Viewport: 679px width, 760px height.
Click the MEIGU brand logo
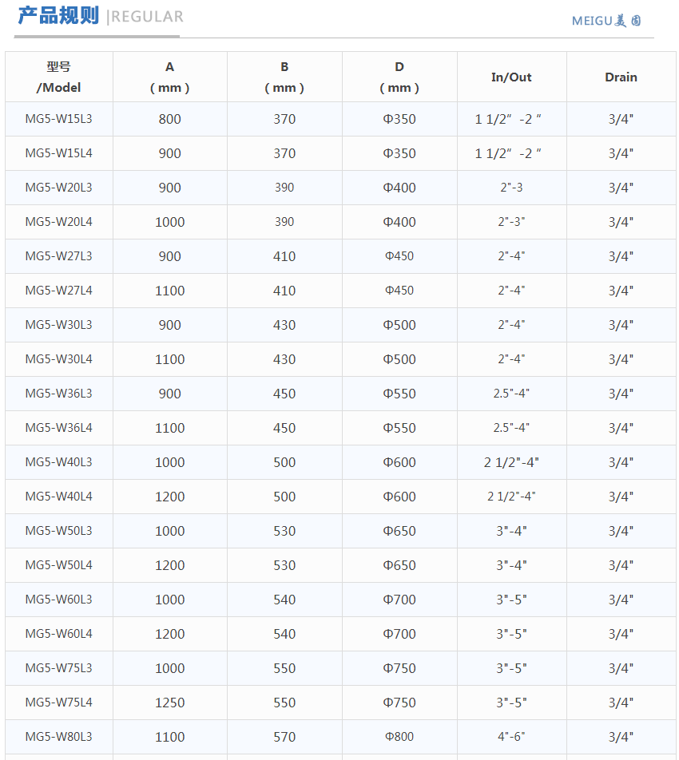[606, 21]
